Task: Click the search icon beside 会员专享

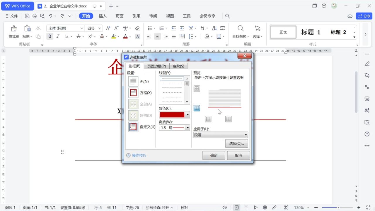Action: pyautogui.click(x=227, y=16)
